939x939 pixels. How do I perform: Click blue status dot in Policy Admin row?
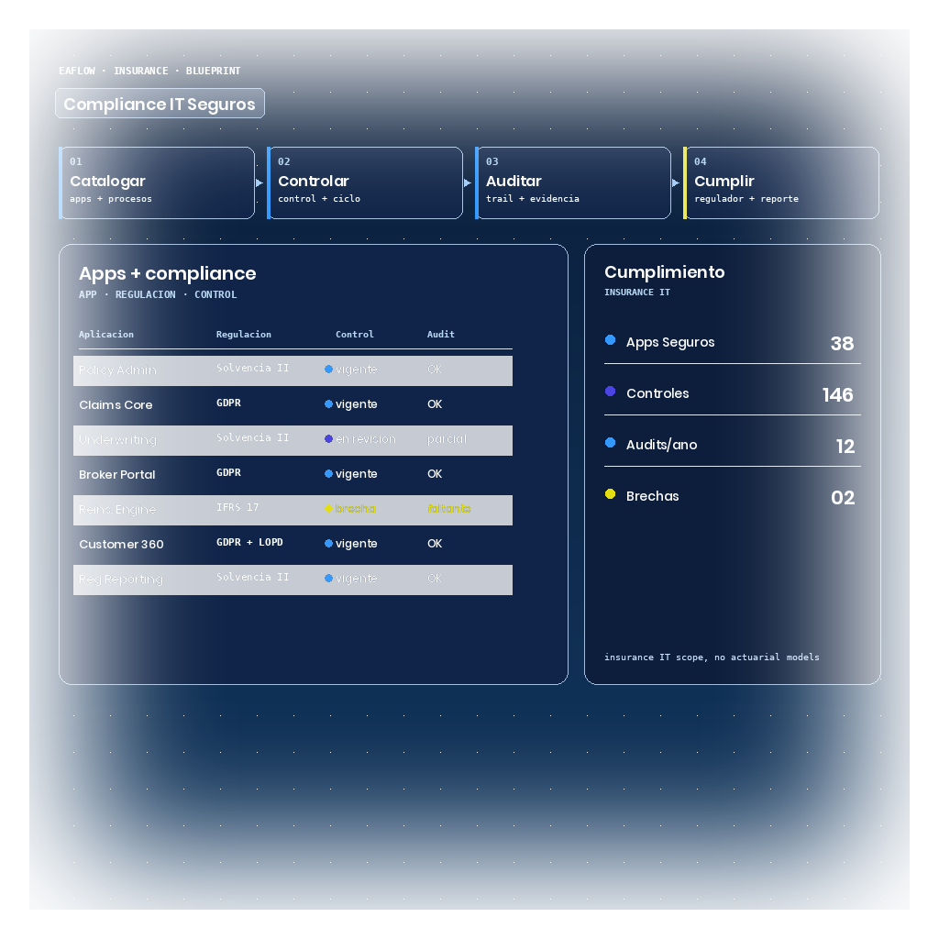(328, 370)
